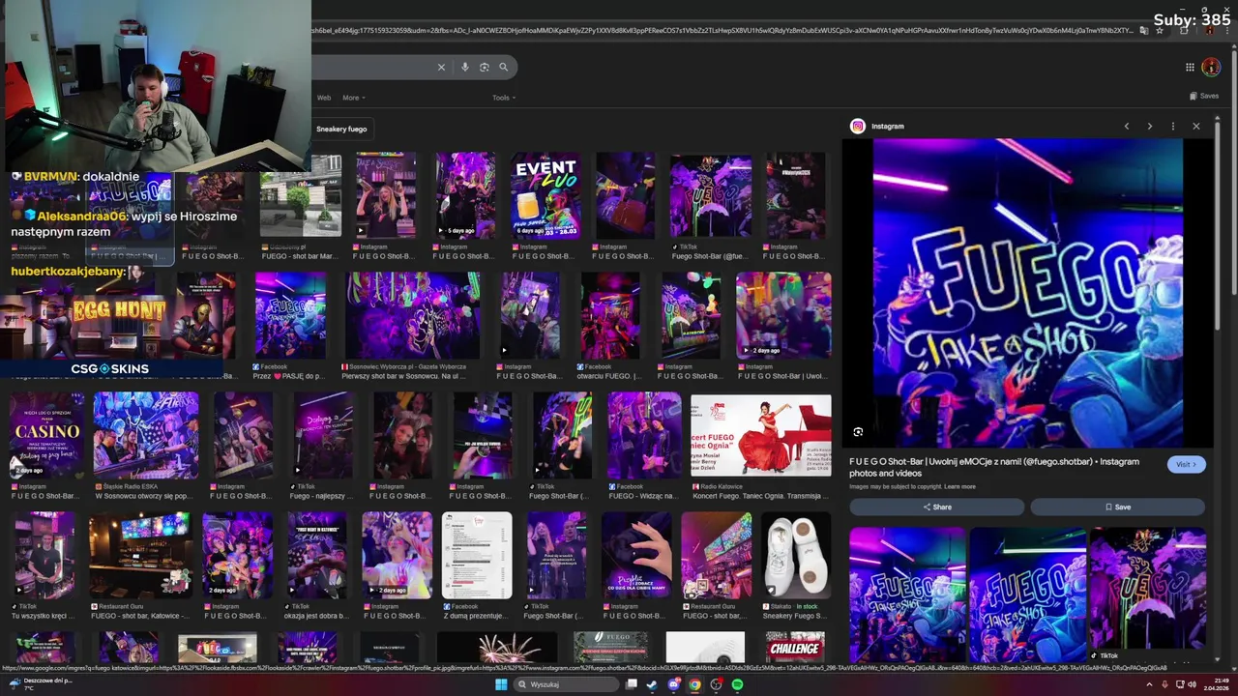The height and width of the screenshot is (696, 1238).
Task: Open Discord from the taskbar
Action: click(x=673, y=684)
